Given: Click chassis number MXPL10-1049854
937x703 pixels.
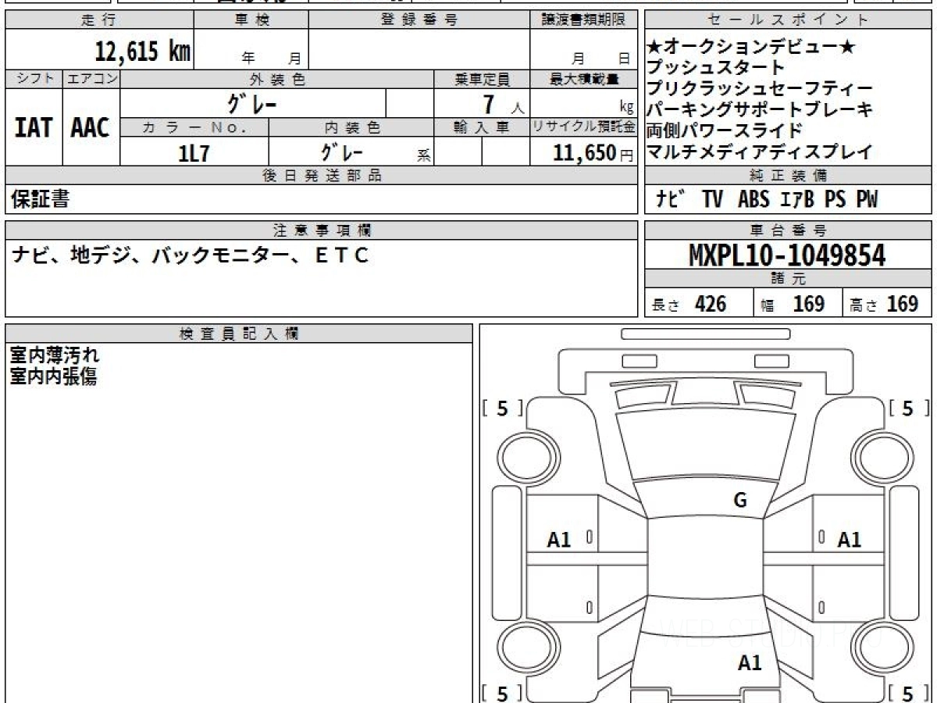Looking at the screenshot, I should pos(787,255).
